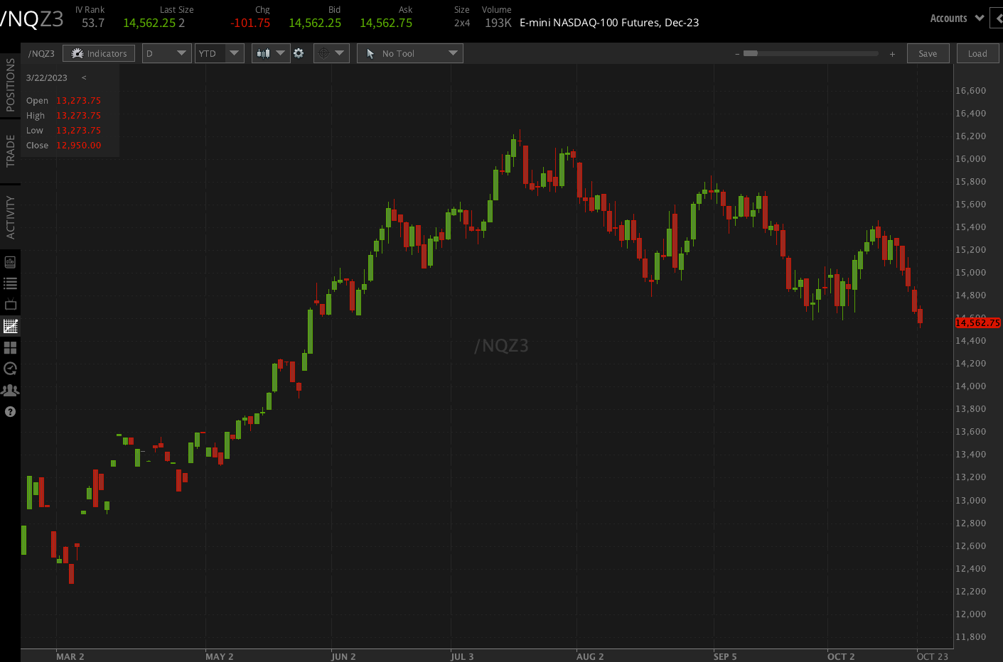Click the /NQZ3 symbol input field

41,53
